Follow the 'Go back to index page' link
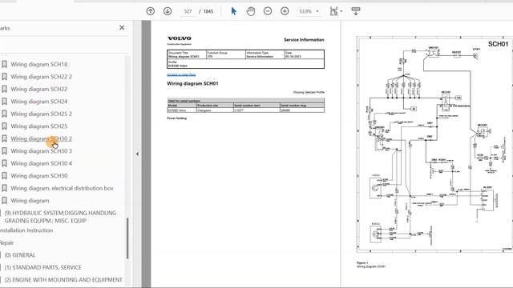The height and width of the screenshot is (288, 513). point(181,74)
